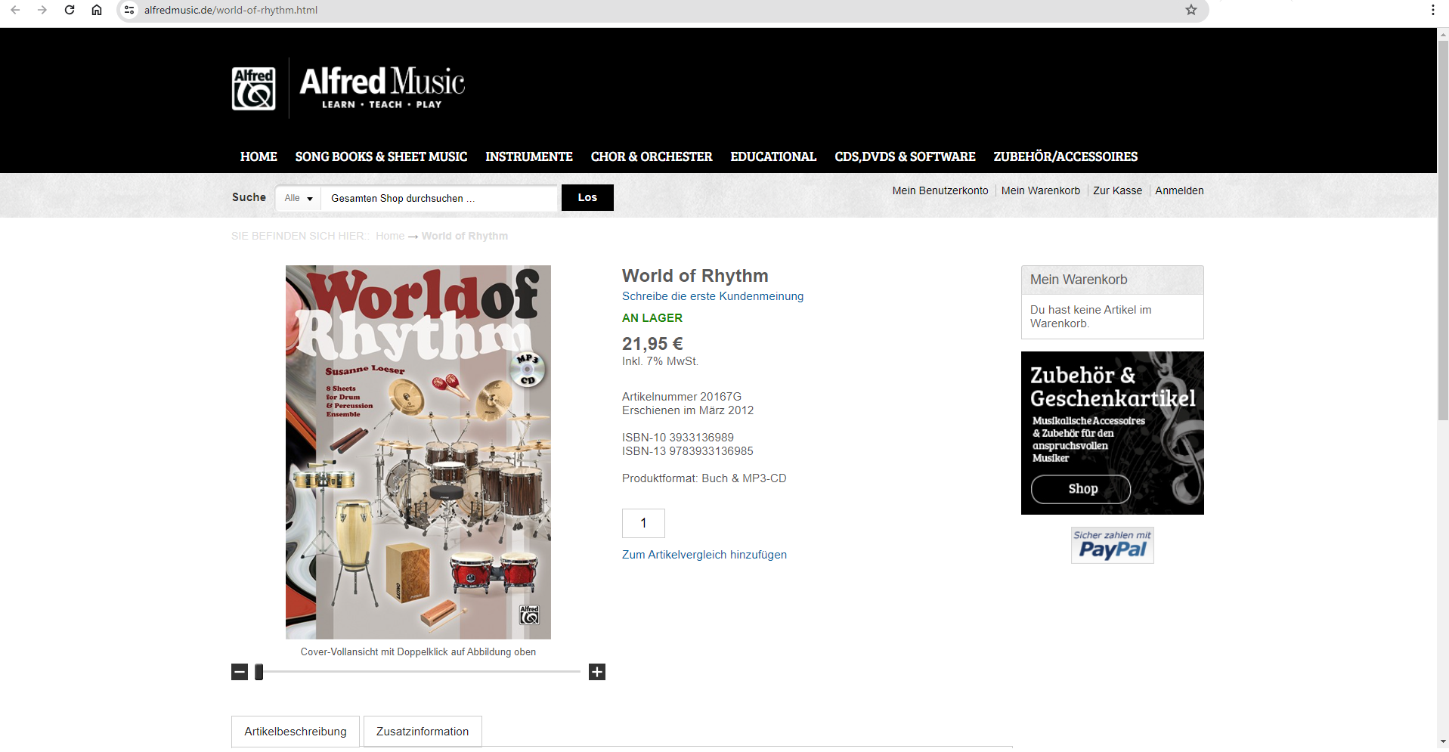Open Mein Benutzerkonto link

tap(940, 190)
